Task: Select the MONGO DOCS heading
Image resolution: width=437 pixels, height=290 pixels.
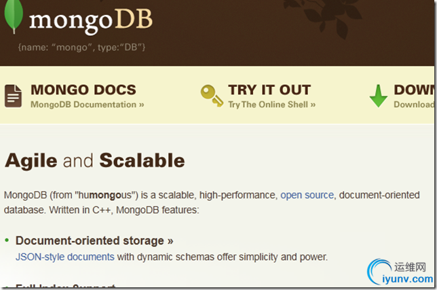Action: (x=83, y=90)
